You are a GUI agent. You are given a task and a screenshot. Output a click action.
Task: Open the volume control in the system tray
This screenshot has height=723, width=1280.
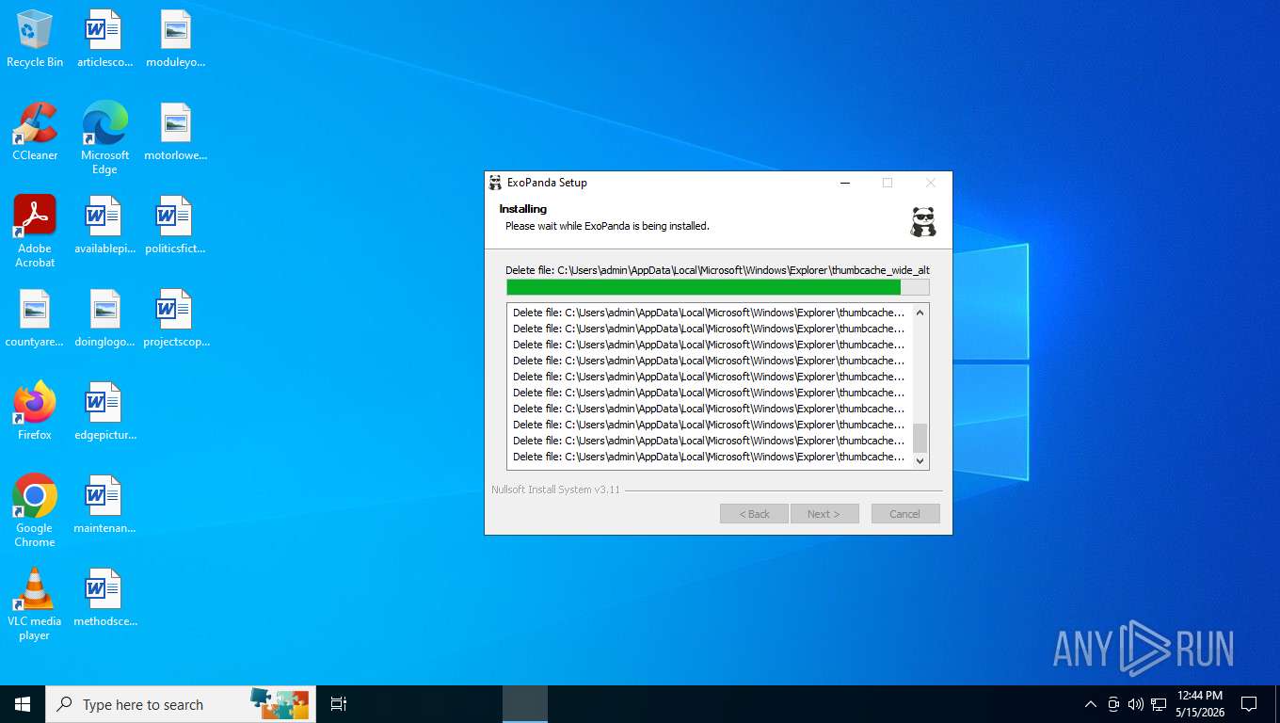coord(1136,704)
